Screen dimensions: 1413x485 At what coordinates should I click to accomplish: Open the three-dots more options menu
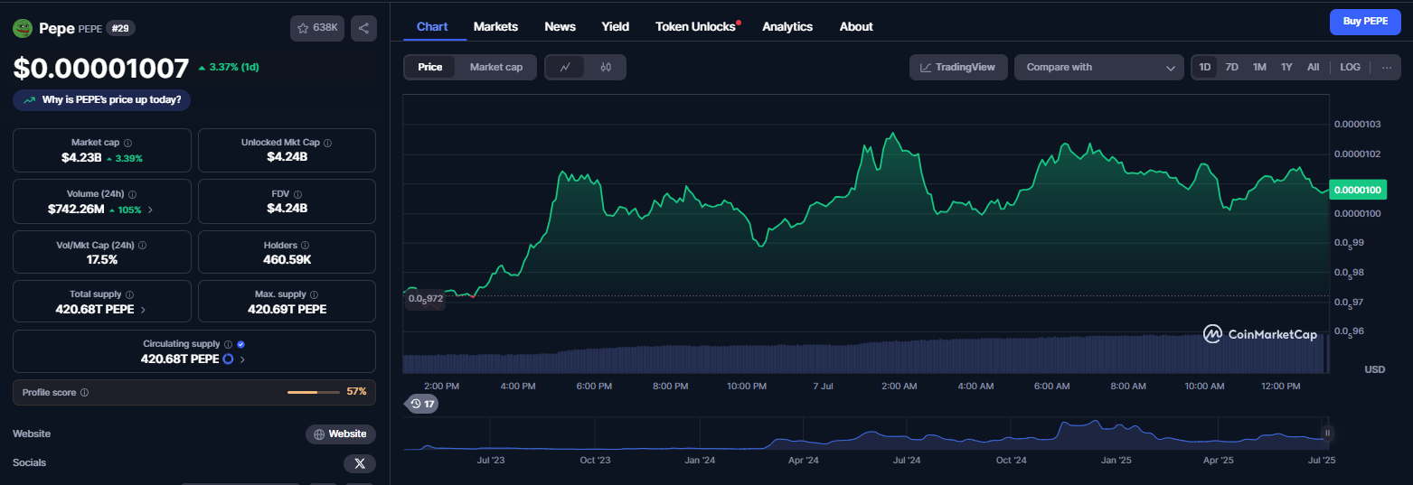click(x=1387, y=67)
